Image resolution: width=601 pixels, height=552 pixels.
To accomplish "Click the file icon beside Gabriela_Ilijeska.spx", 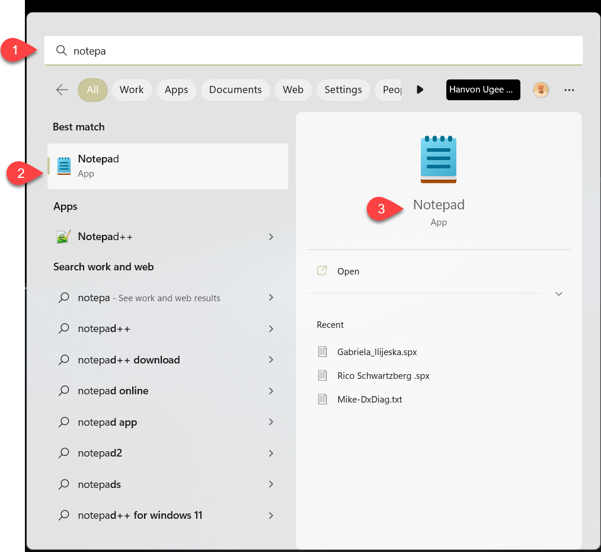I will (323, 352).
